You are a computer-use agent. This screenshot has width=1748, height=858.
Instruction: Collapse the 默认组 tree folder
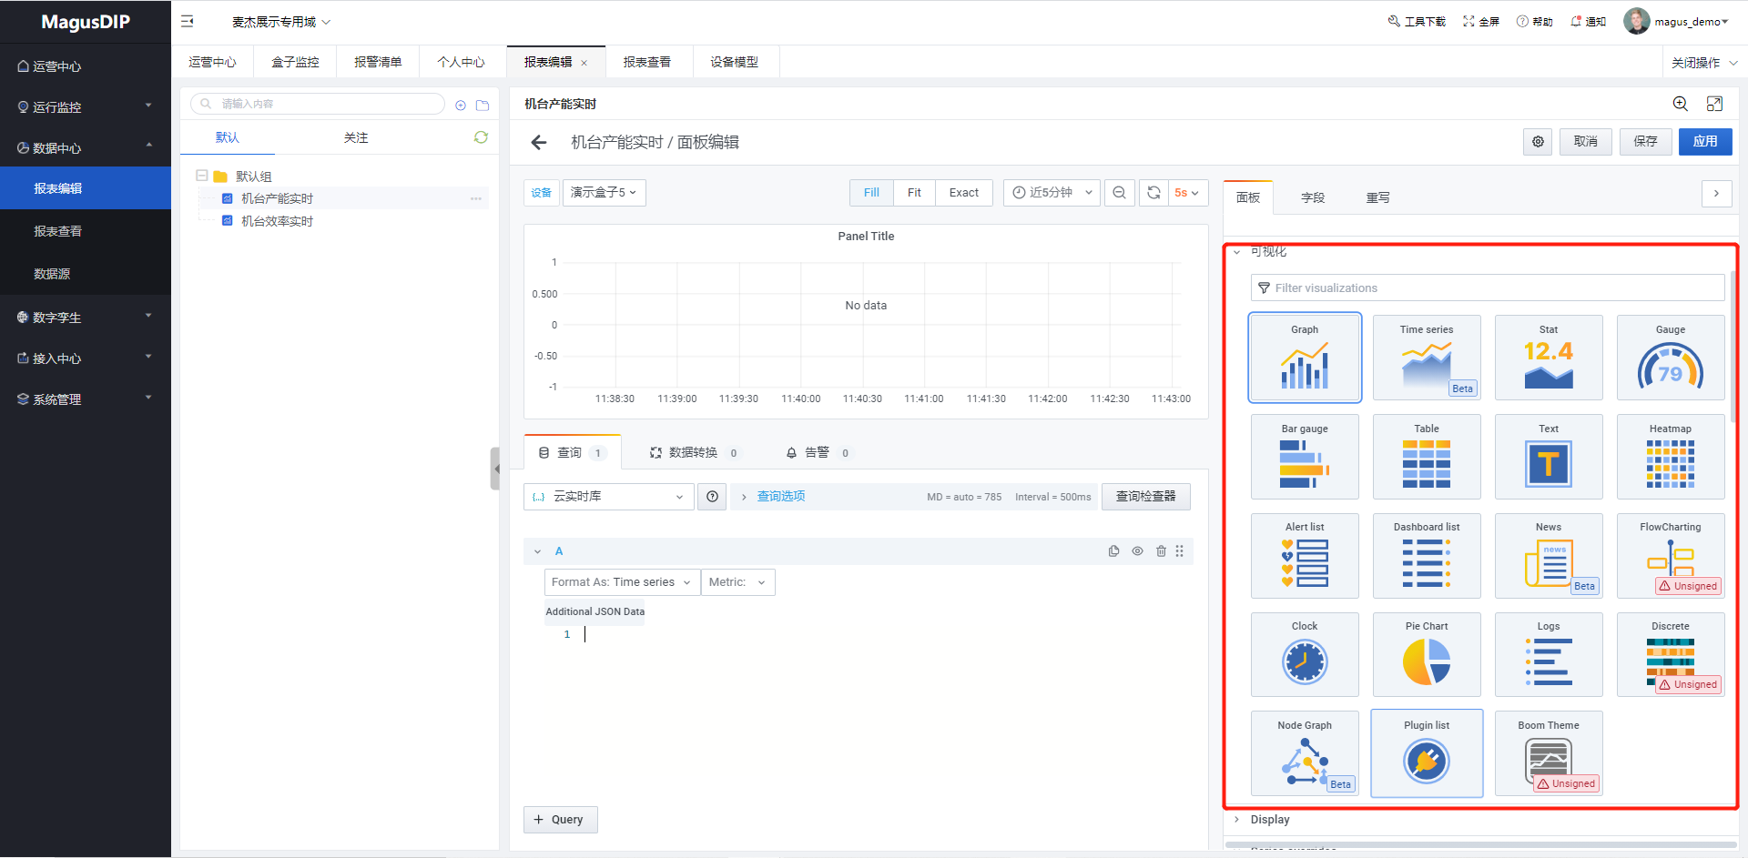pos(202,176)
